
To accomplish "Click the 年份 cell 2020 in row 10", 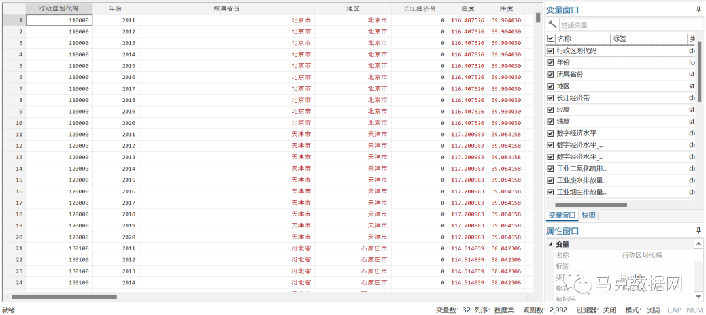I will click(116, 123).
